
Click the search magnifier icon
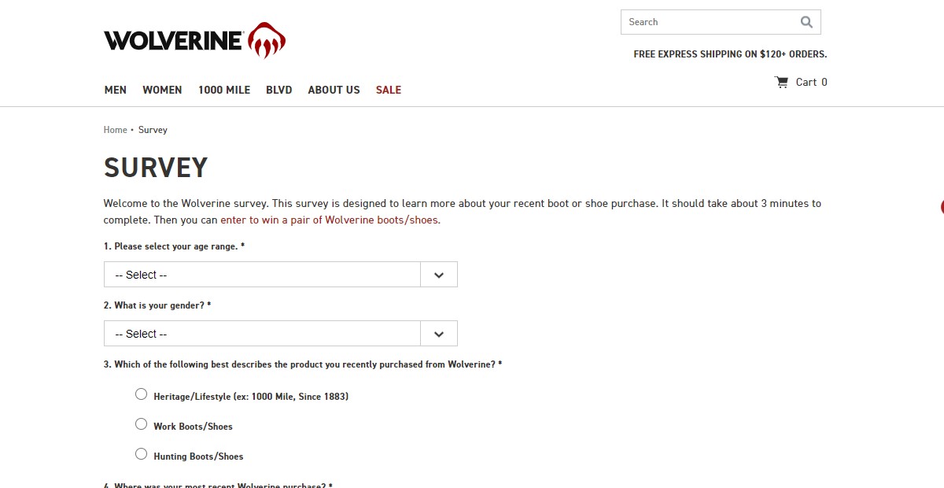[806, 22]
